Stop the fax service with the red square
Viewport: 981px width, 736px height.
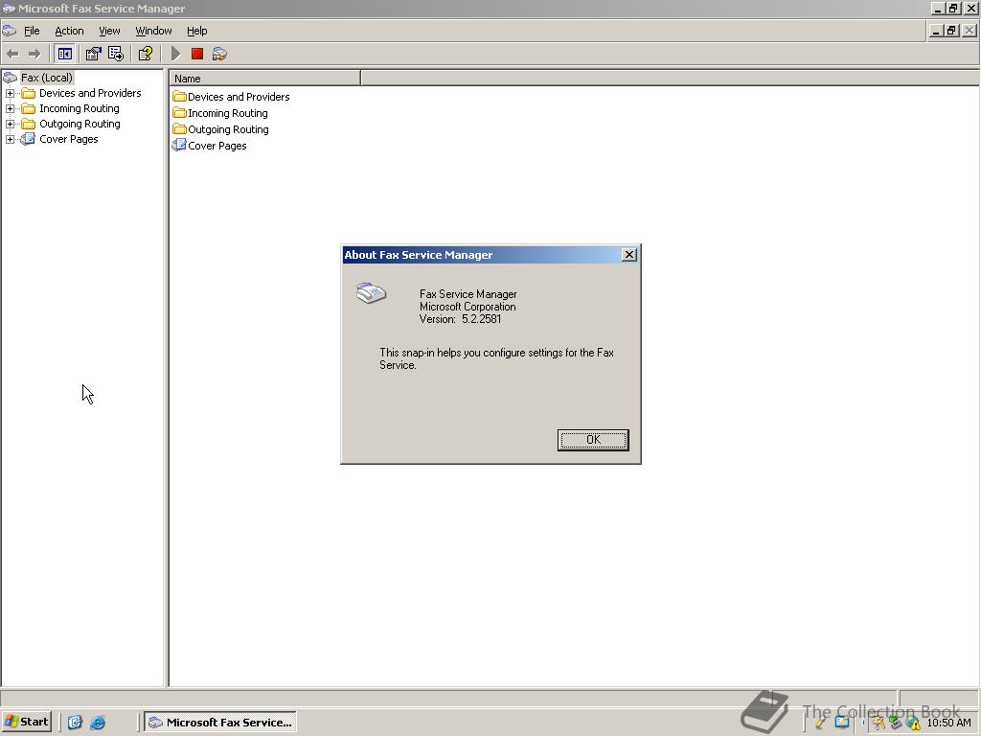pyautogui.click(x=197, y=55)
